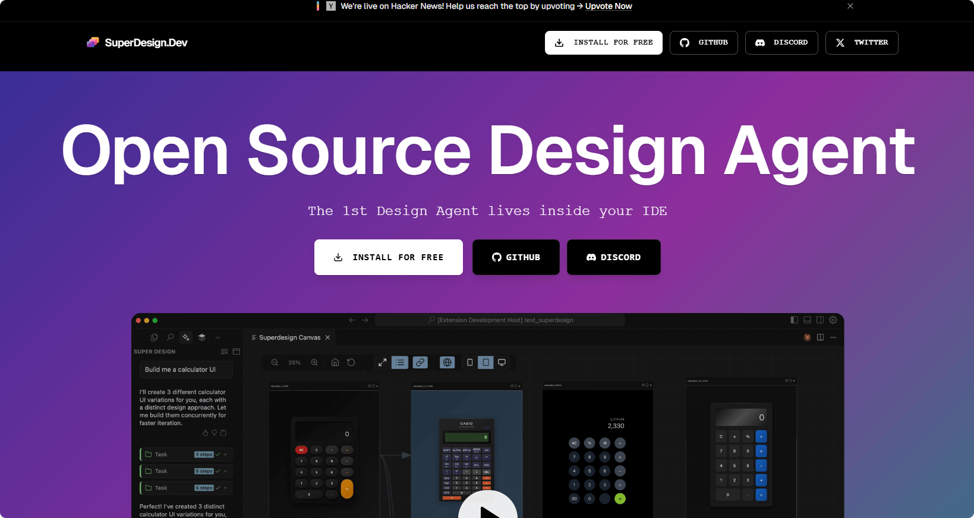Open the SuperDesign.Dev logo home link
The image size is (974, 518).
point(137,42)
